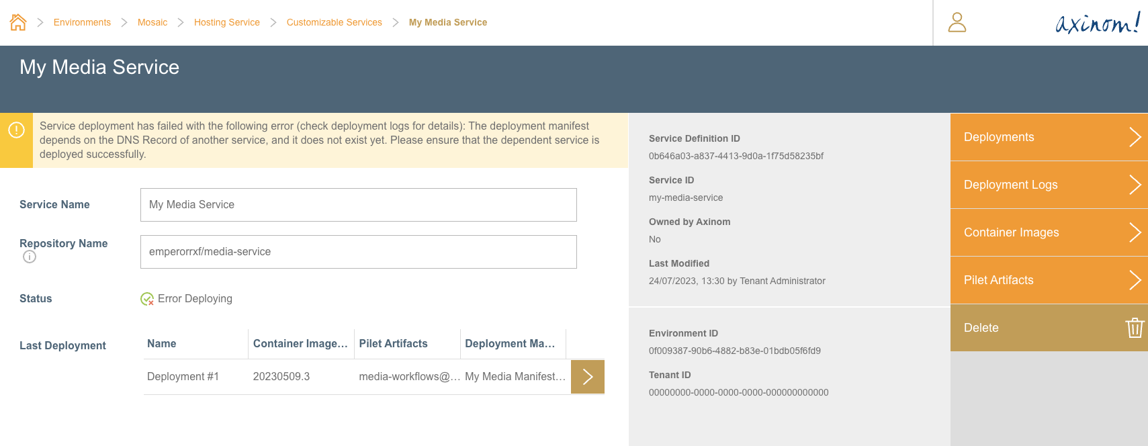Open the user profile icon
Screen dimensions: 1148x446
click(957, 22)
